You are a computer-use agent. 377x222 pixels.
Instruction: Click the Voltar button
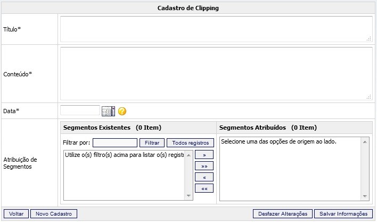16,214
